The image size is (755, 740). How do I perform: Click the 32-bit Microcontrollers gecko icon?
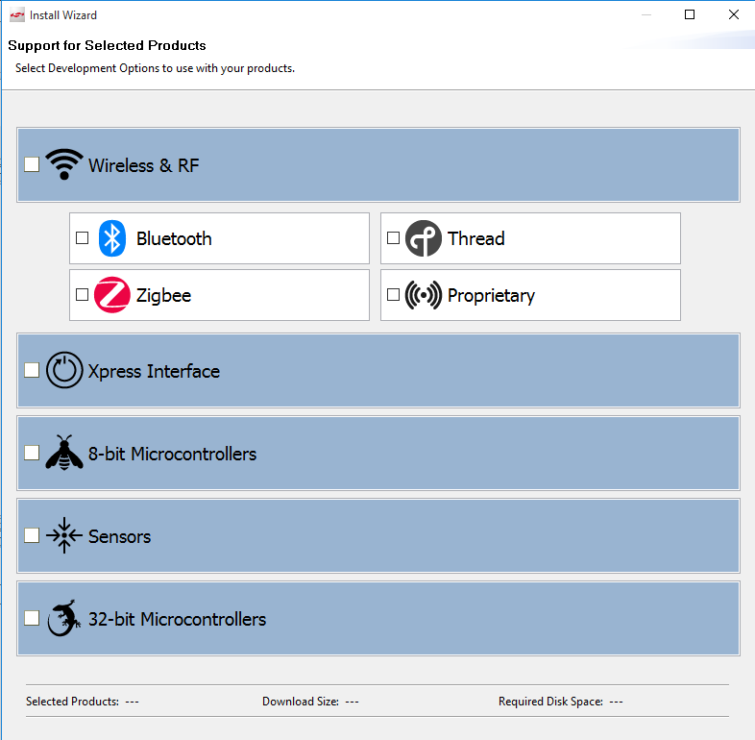(x=64, y=618)
